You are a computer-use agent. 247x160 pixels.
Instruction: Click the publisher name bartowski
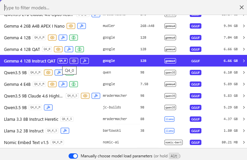tap(112, 130)
